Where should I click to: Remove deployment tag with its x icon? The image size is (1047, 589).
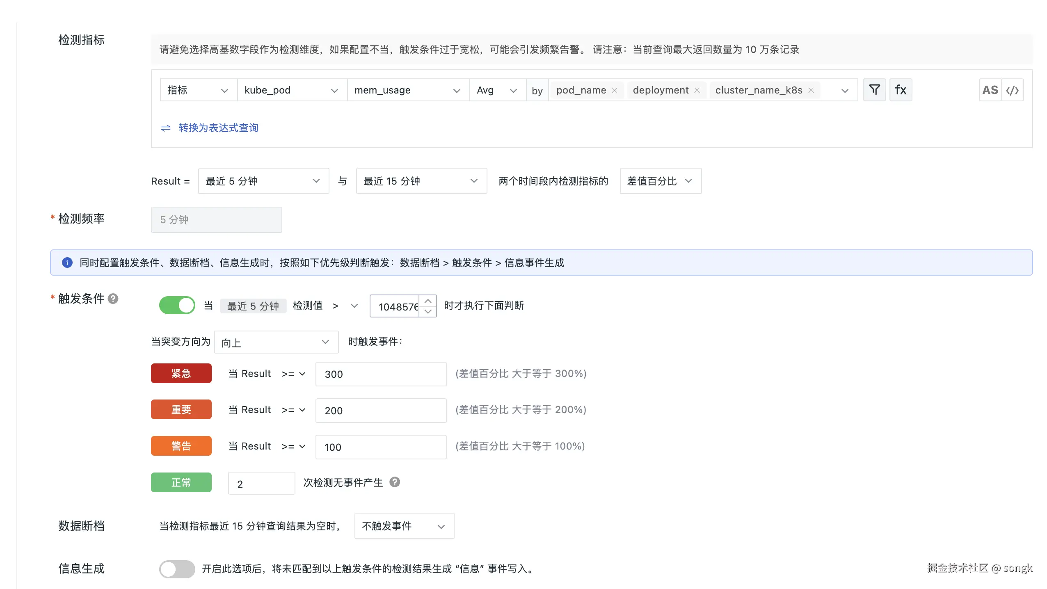pos(697,90)
